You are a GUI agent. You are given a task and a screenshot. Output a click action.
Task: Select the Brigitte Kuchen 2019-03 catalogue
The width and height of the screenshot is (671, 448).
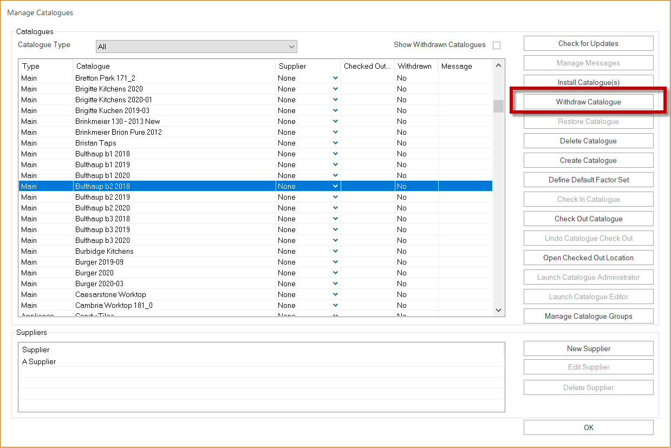click(256, 110)
